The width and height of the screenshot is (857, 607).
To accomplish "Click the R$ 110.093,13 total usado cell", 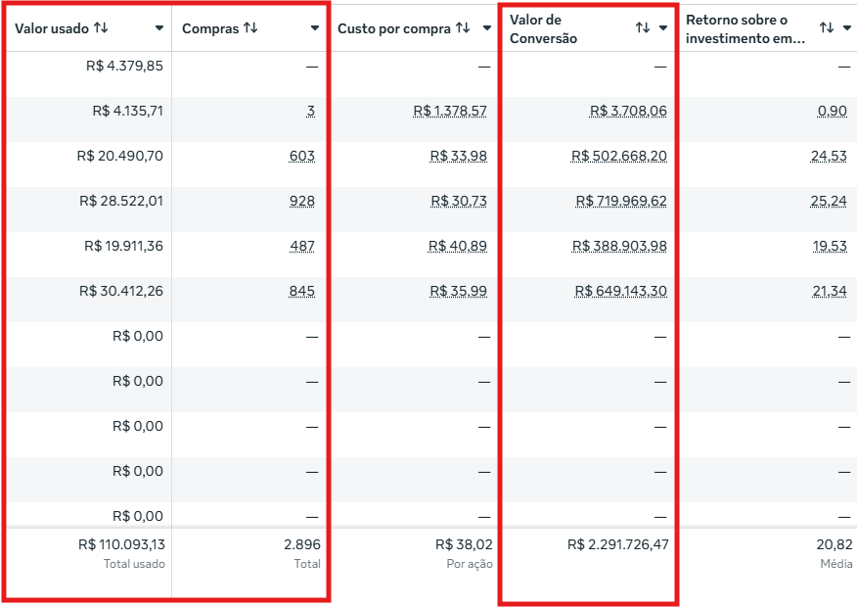I will click(x=121, y=544).
